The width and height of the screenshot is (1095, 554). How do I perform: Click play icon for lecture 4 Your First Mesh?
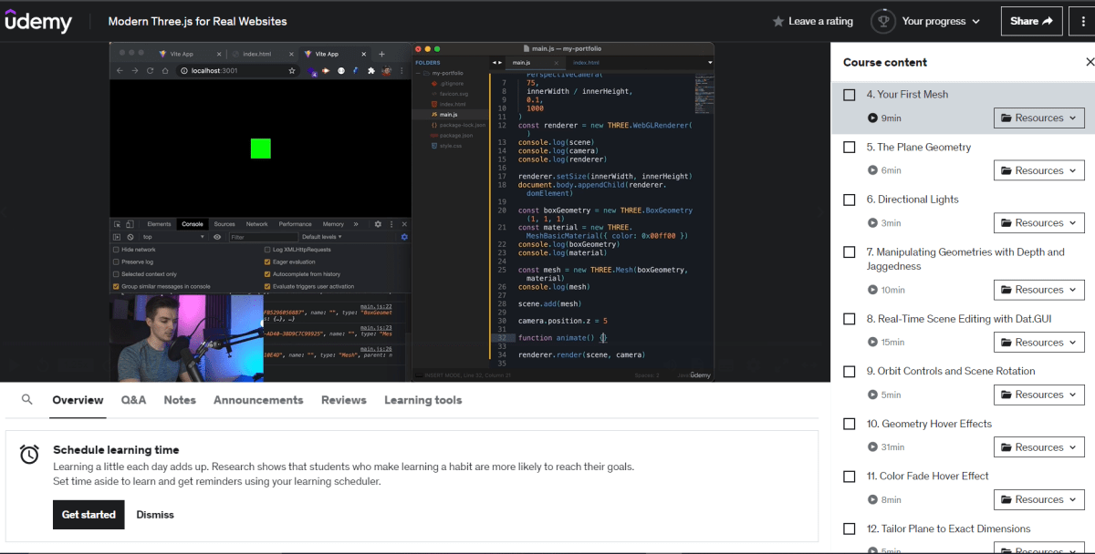click(x=872, y=118)
